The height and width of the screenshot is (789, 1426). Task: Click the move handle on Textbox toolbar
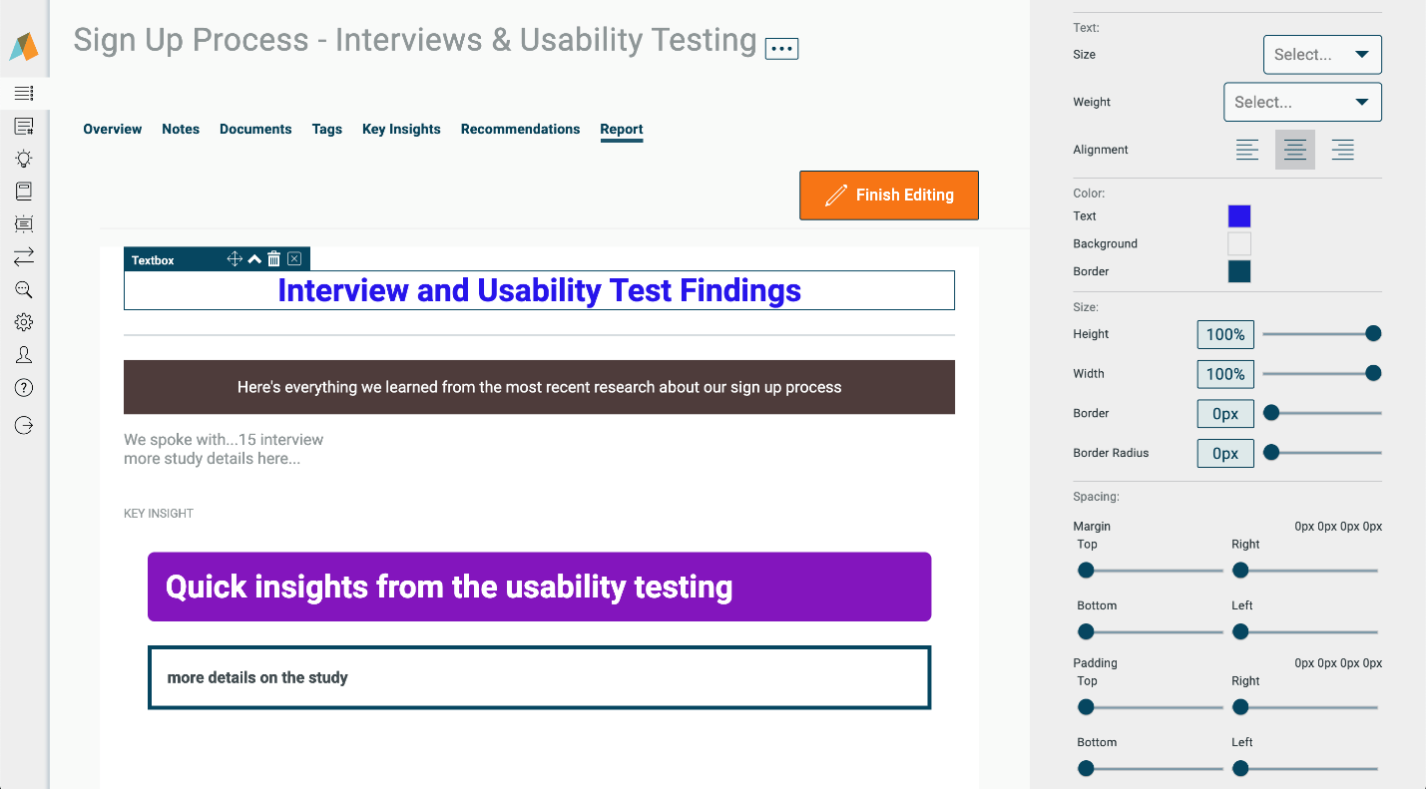235,259
